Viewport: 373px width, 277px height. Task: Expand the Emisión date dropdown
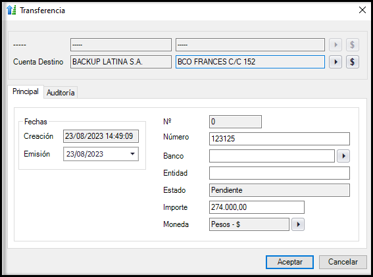(132, 154)
